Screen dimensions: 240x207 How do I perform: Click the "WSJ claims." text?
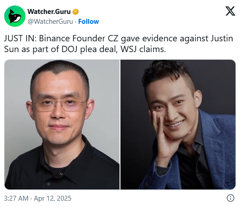coord(143,49)
